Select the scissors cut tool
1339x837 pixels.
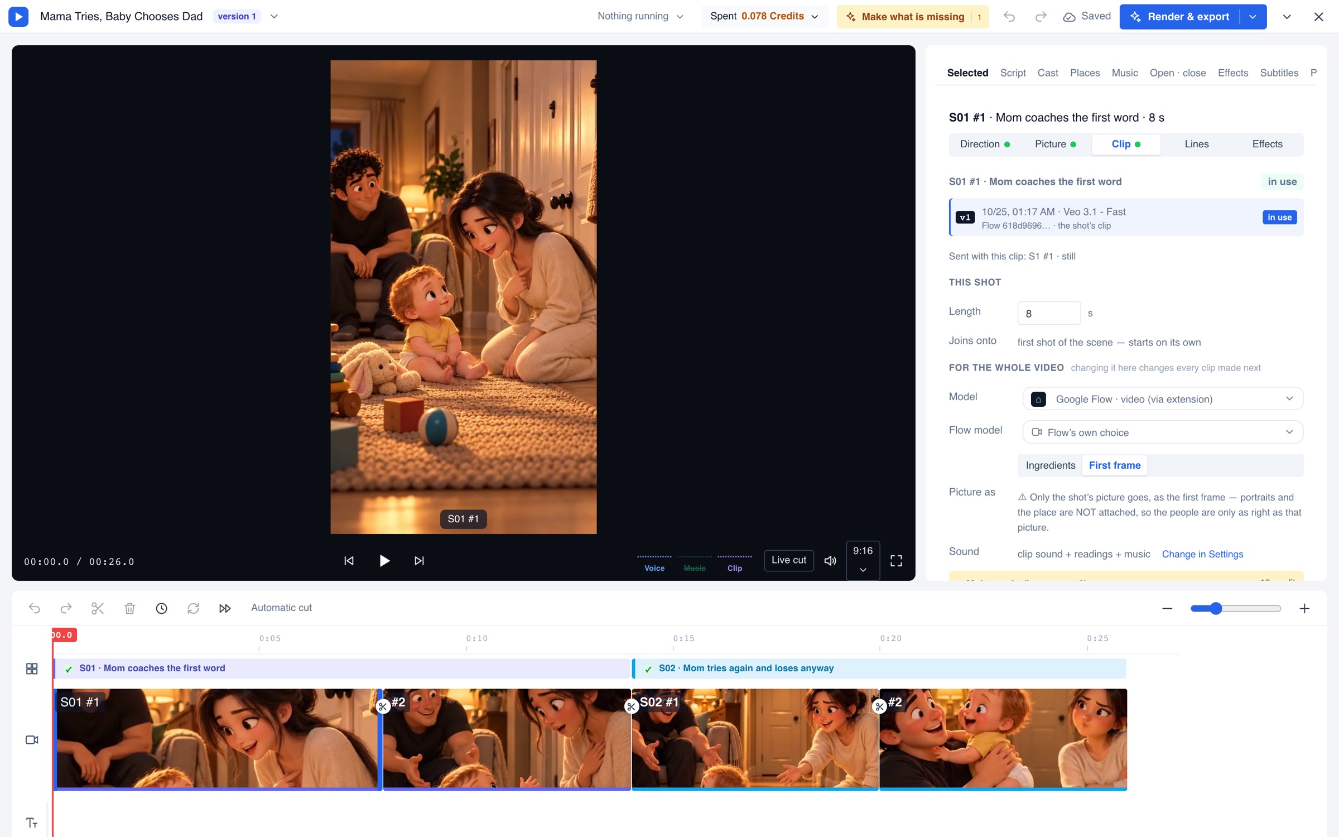pyautogui.click(x=98, y=608)
